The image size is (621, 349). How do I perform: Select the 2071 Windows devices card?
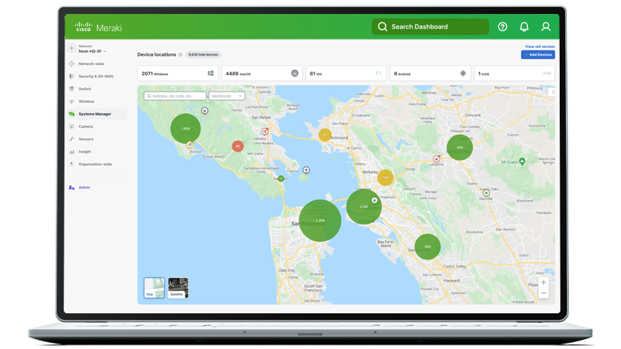(x=178, y=74)
